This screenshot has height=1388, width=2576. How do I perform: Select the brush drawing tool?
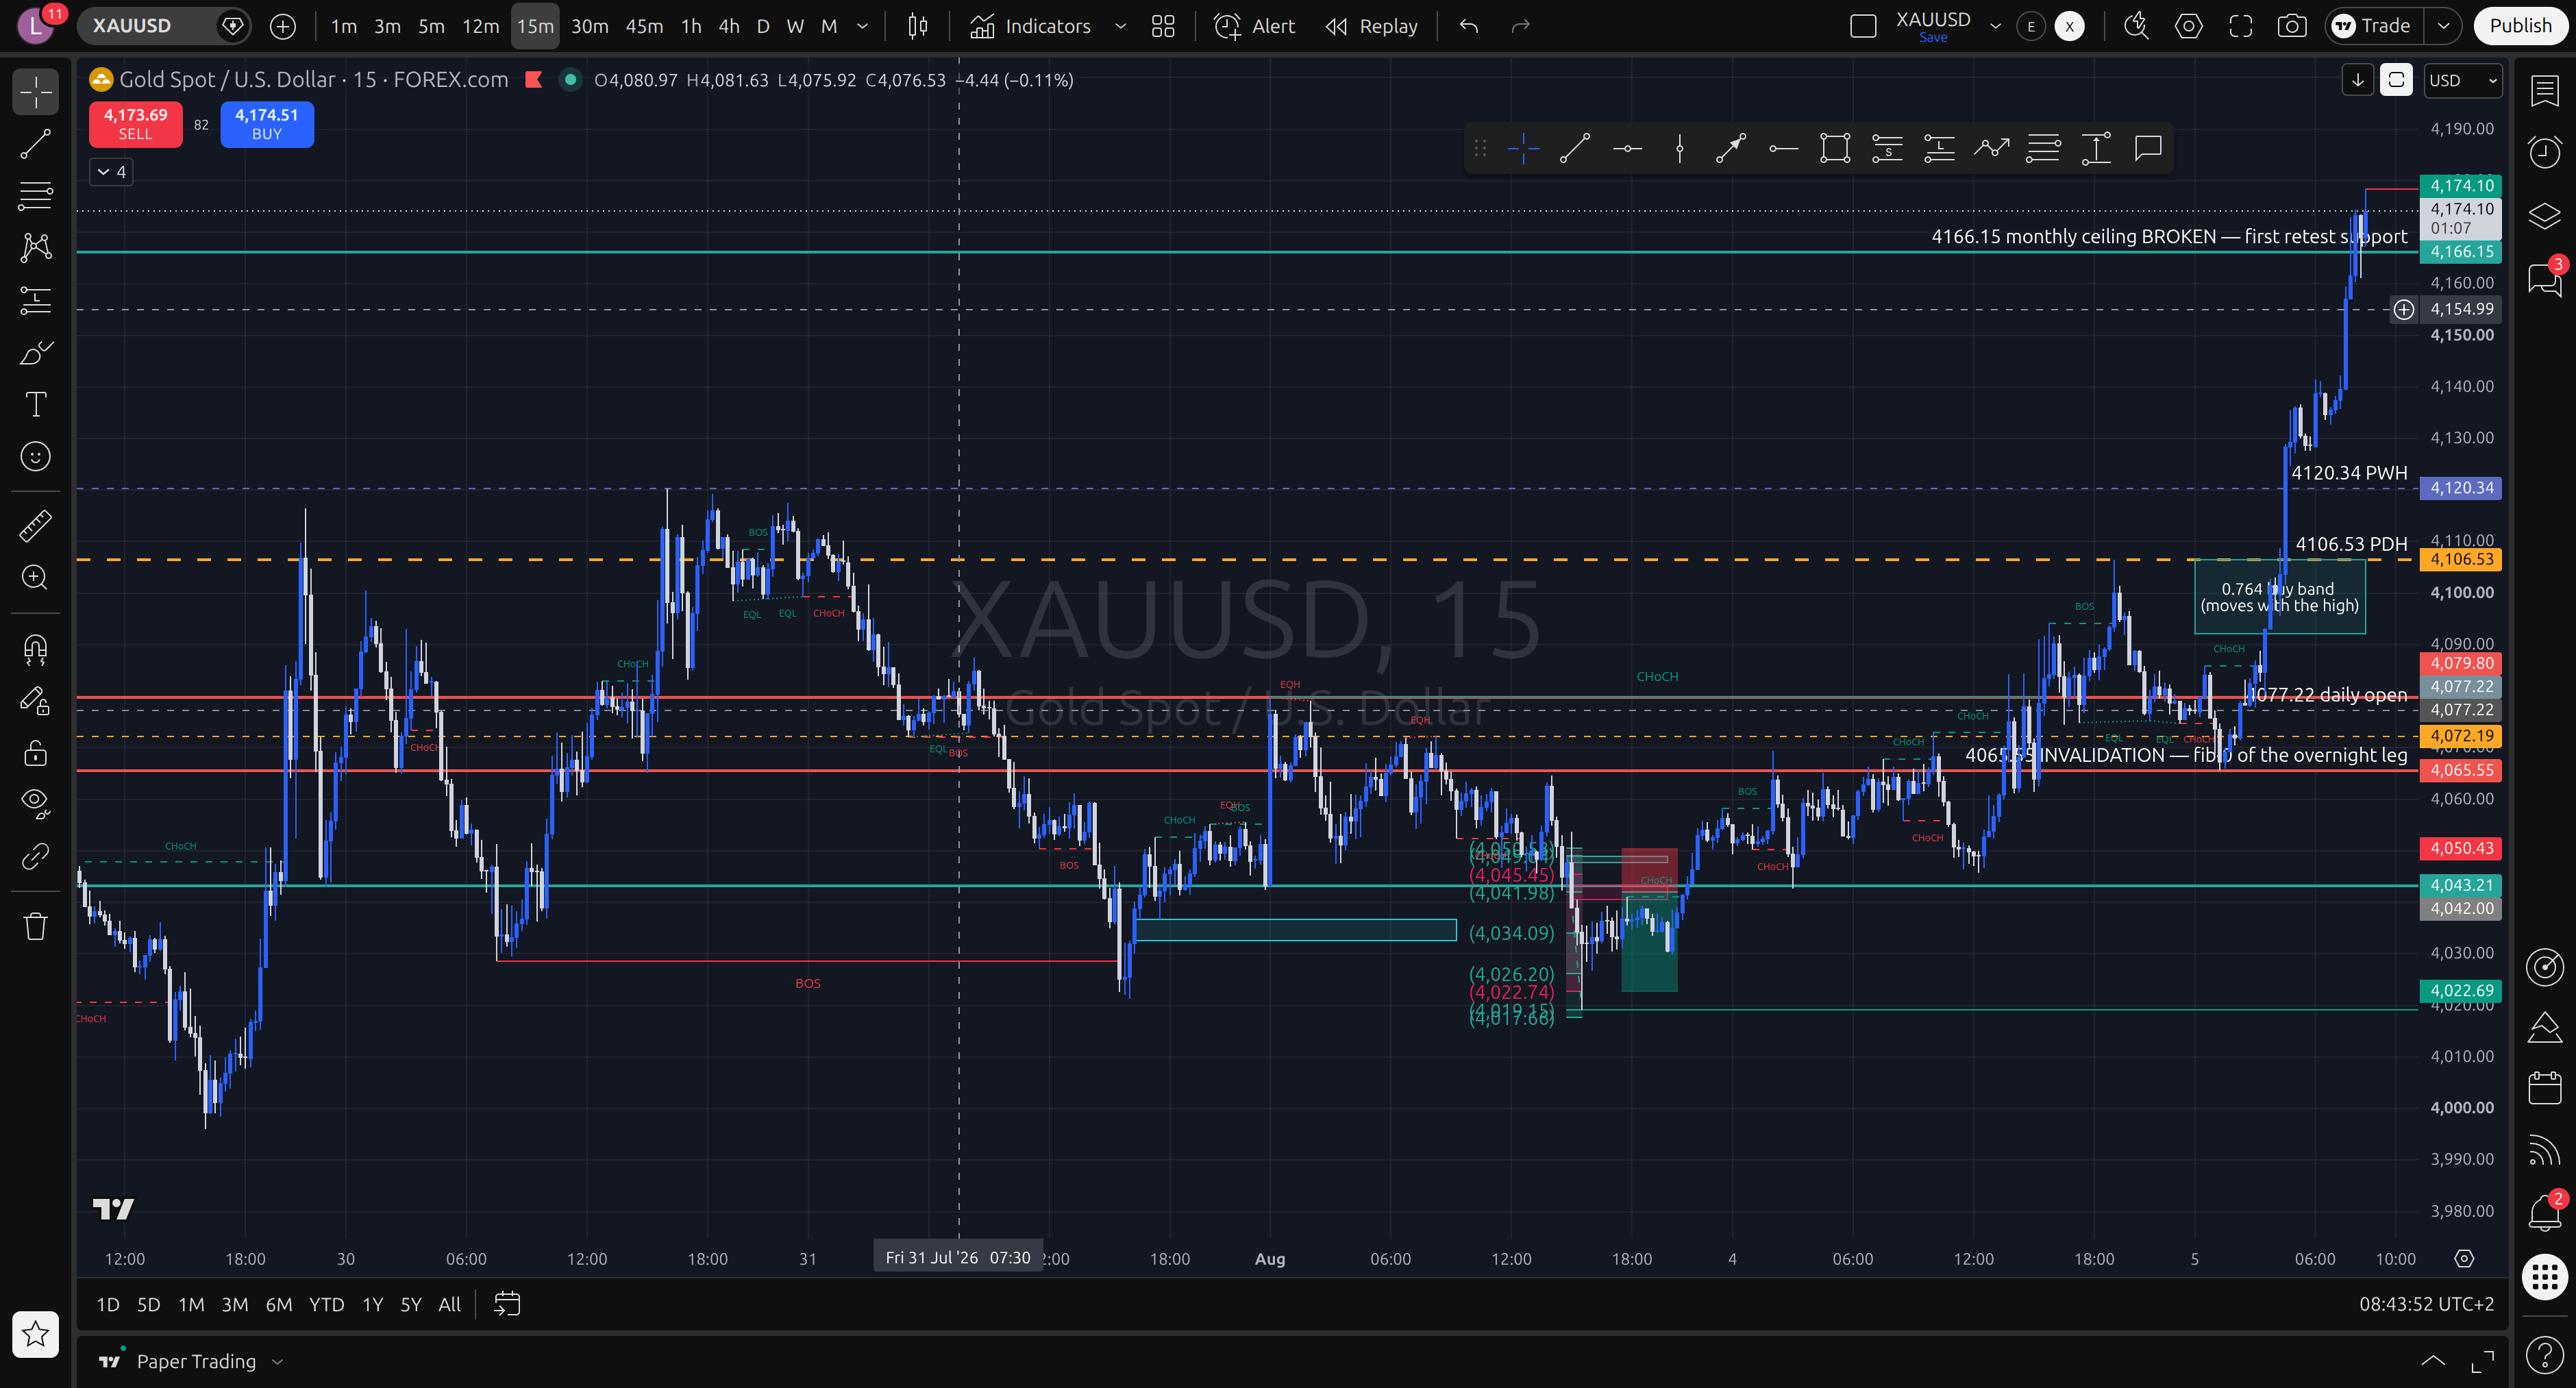(36, 352)
